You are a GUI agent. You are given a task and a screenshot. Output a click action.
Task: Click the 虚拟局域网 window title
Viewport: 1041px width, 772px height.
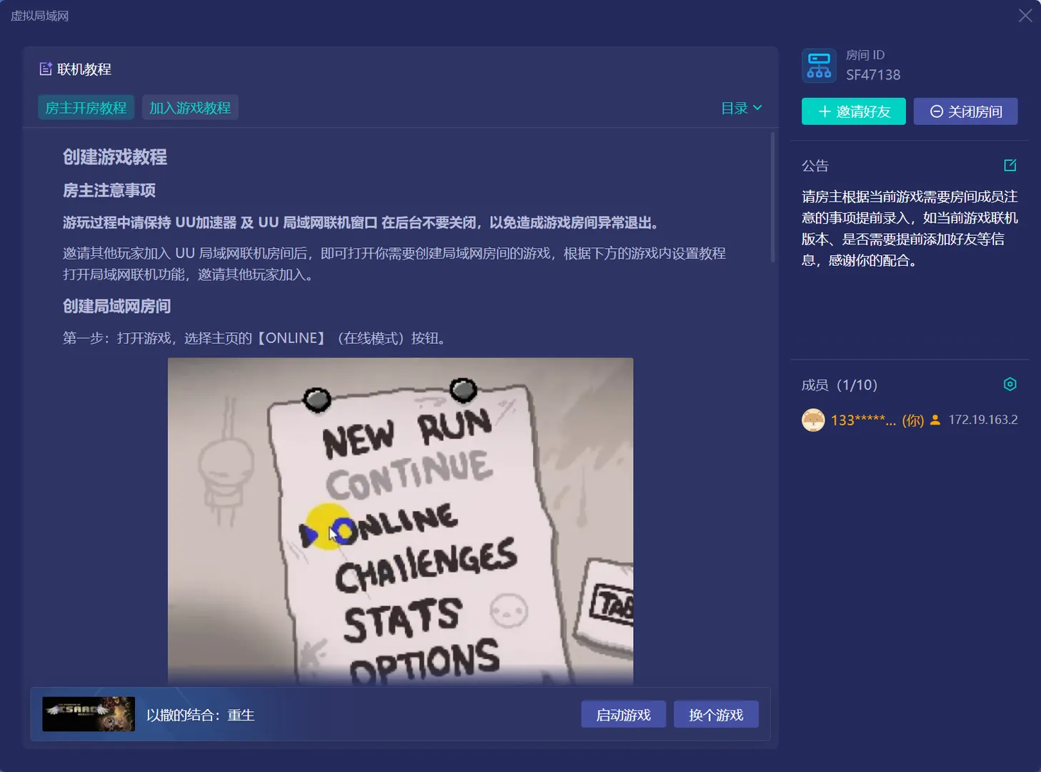pyautogui.click(x=40, y=16)
